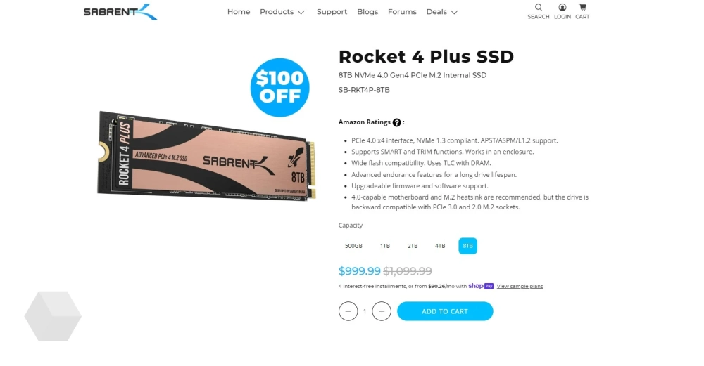Click the Shop Pay logo
The image size is (704, 366).
click(481, 286)
